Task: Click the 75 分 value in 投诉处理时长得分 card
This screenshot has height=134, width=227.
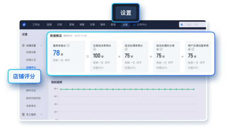Action: 160,56
